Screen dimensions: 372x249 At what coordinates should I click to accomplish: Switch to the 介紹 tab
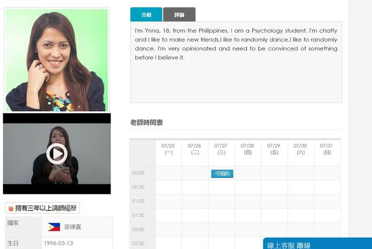(x=146, y=14)
